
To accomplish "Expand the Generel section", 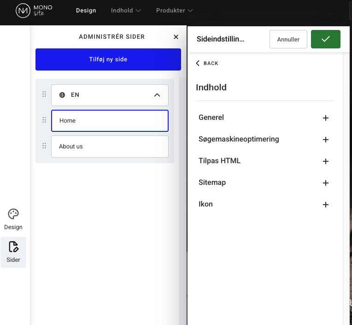I will click(325, 118).
